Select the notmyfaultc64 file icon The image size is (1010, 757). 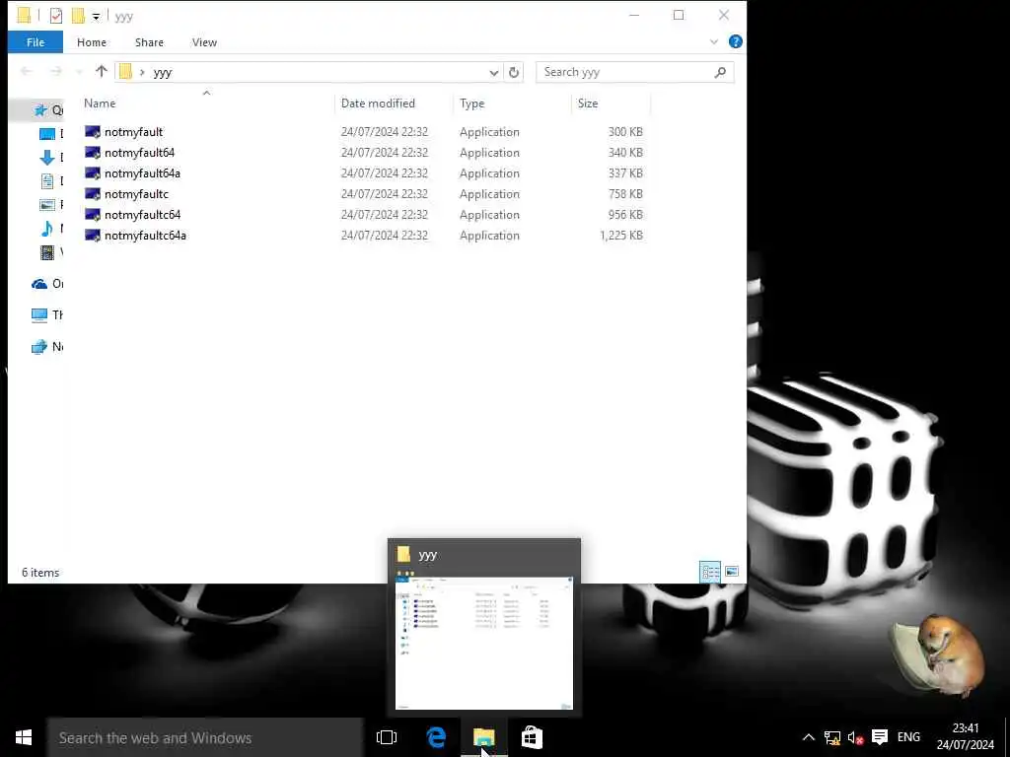pos(93,214)
